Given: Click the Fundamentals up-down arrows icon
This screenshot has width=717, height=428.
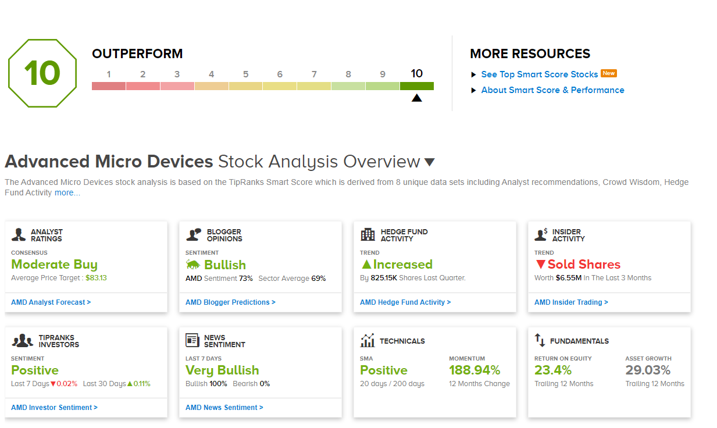Looking at the screenshot, I should 540,340.
